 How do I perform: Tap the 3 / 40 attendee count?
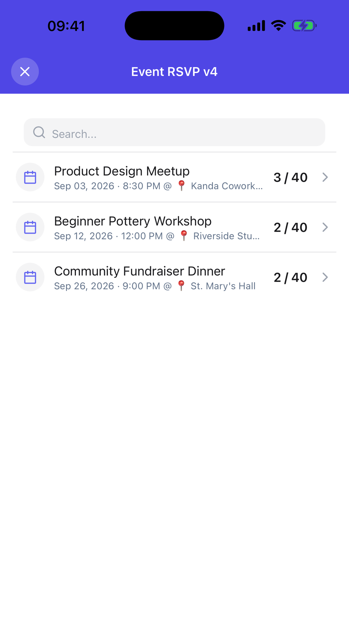point(291,177)
